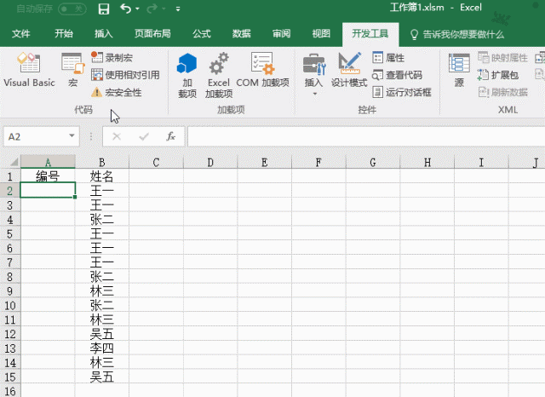This screenshot has width=545, height=397.
Task: Click cell B12 containing 吴五
Action: point(102,334)
